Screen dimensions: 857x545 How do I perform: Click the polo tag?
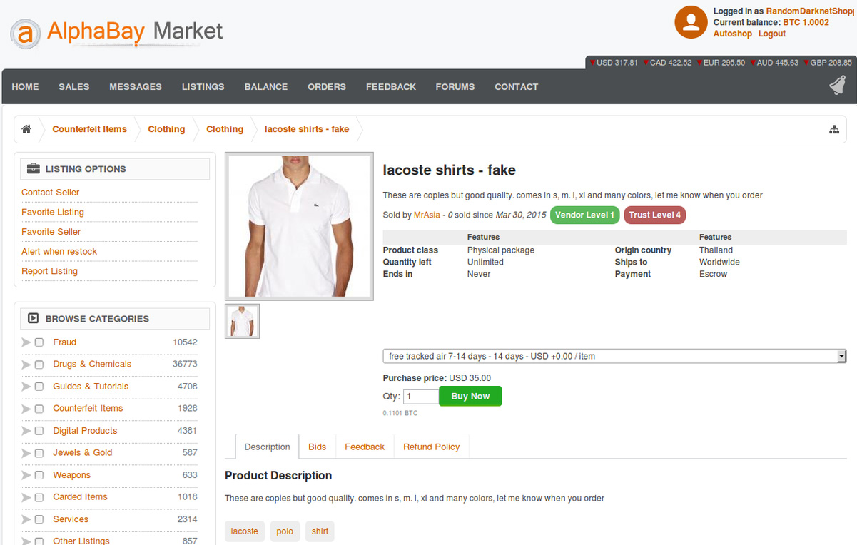[285, 531]
